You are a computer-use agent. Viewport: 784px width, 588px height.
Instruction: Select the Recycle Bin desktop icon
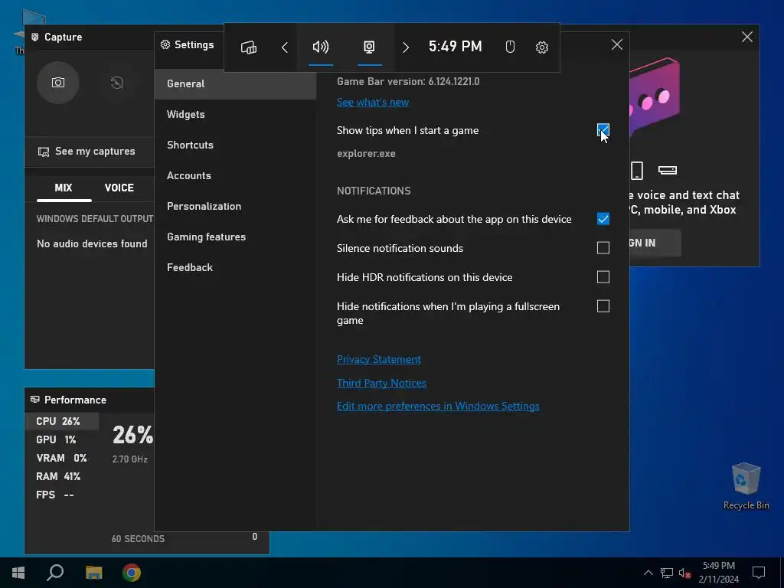click(x=746, y=486)
